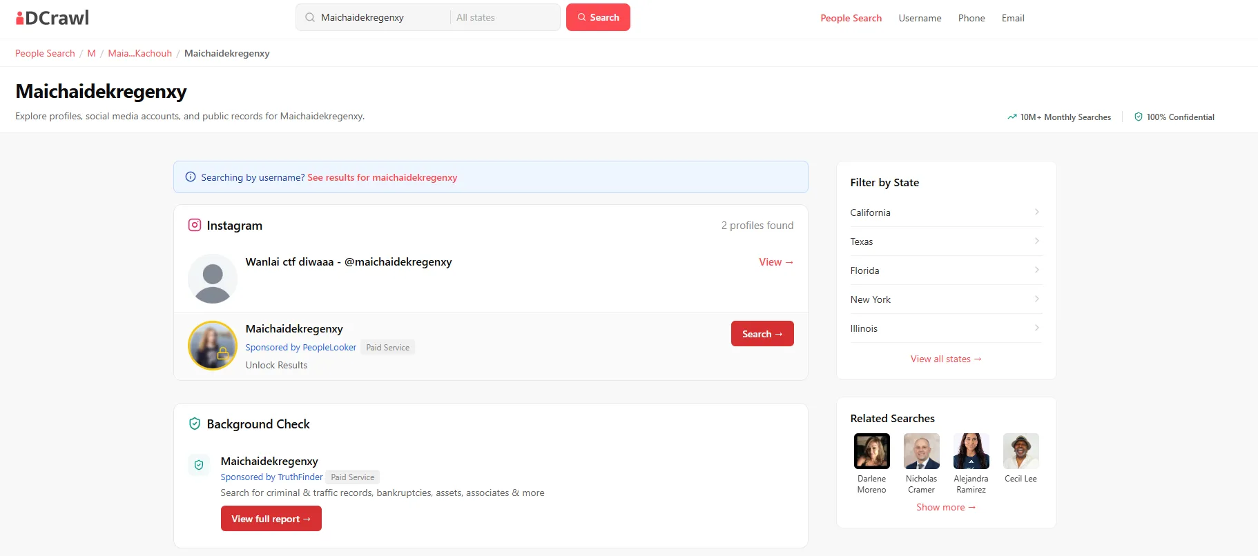Expand the Texas state filter
Image resolution: width=1258 pixels, height=556 pixels.
[x=945, y=241]
